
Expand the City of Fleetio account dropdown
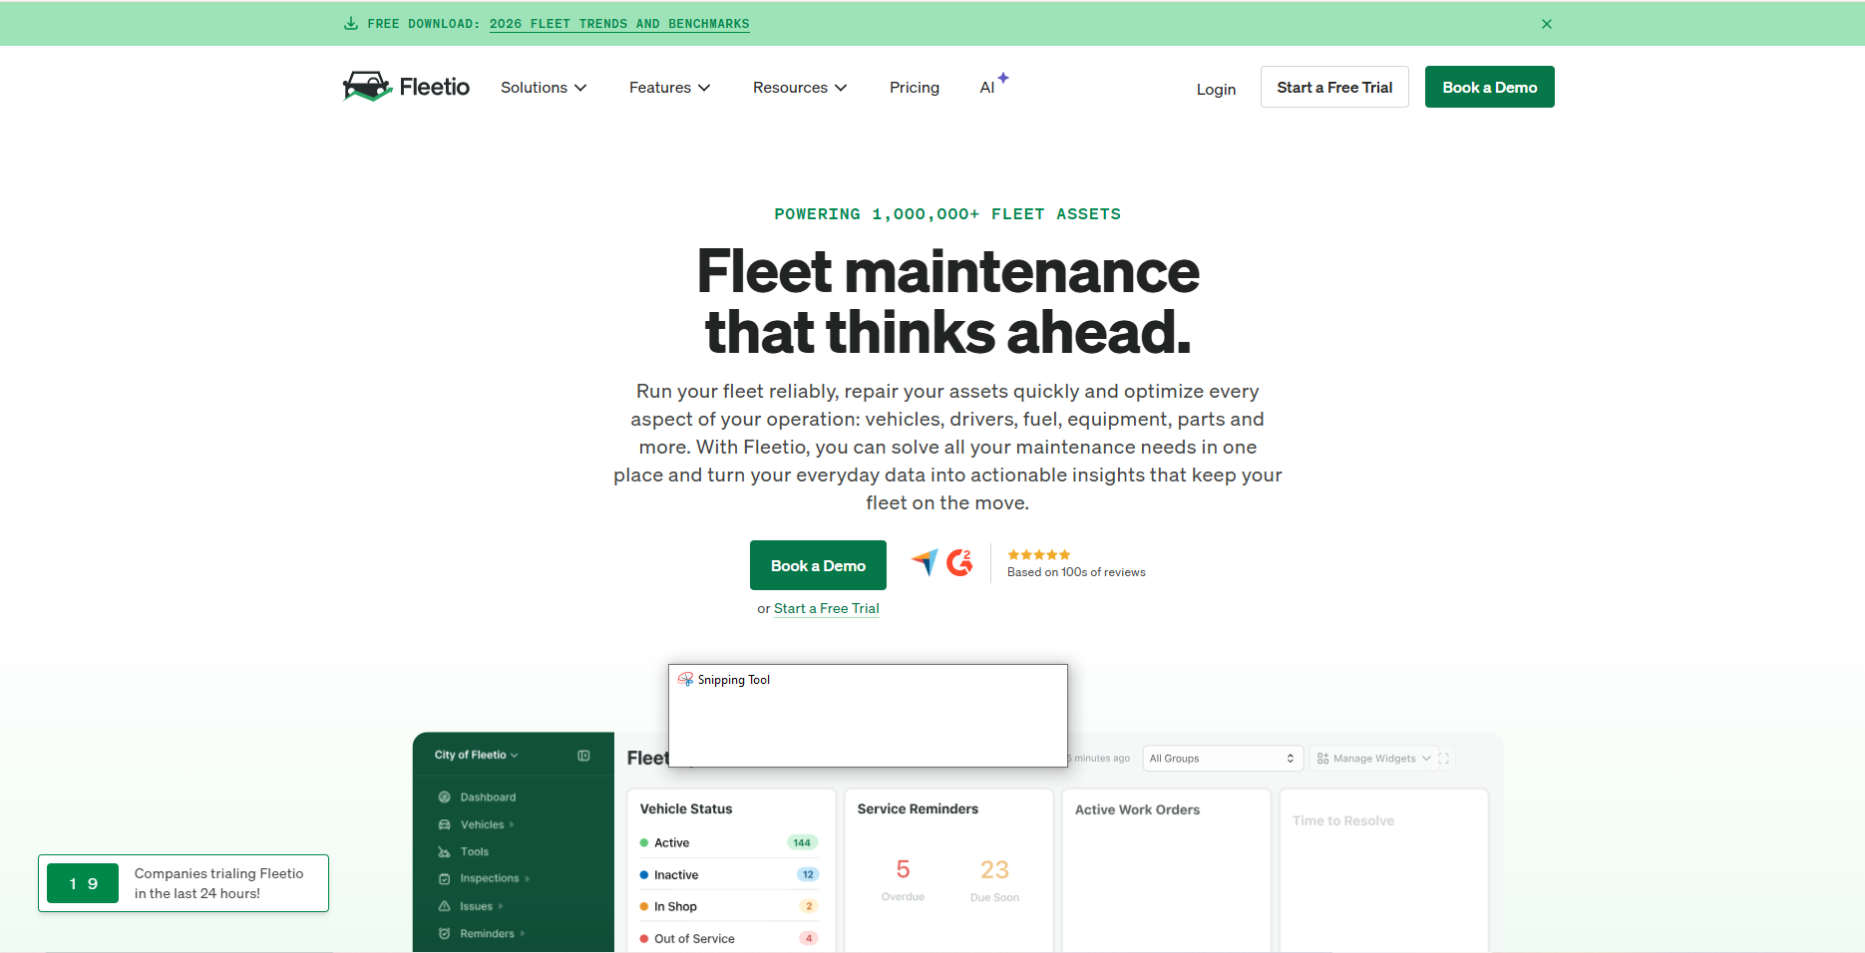tap(476, 755)
